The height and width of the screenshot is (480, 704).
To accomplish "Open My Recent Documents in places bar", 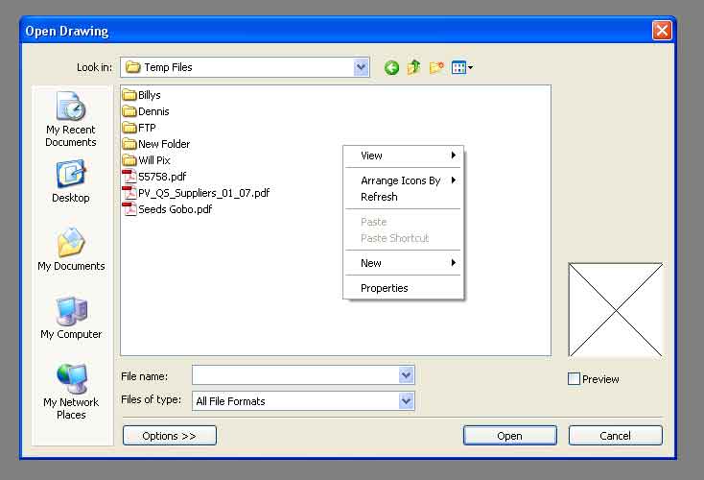I will pyautogui.click(x=71, y=119).
